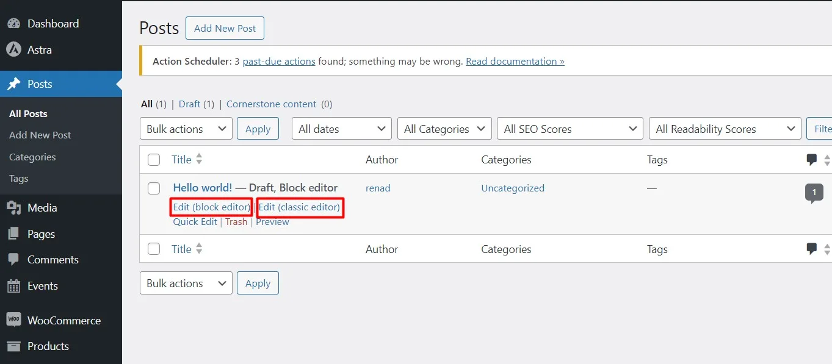Click the Comments speech bubble sidebar icon

[x=13, y=260]
